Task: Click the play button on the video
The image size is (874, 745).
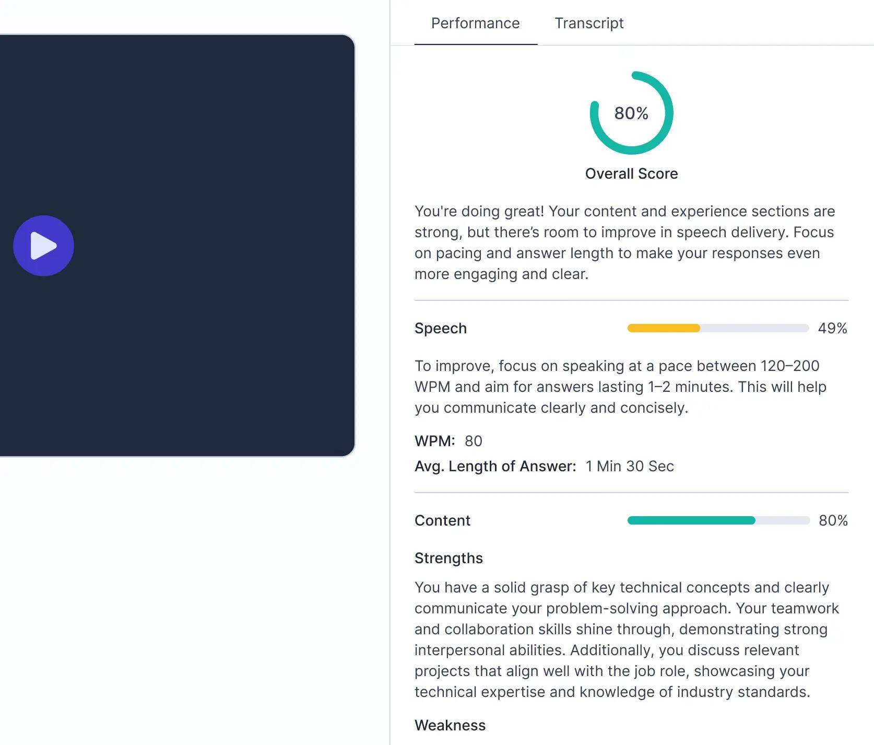Action: click(x=43, y=246)
